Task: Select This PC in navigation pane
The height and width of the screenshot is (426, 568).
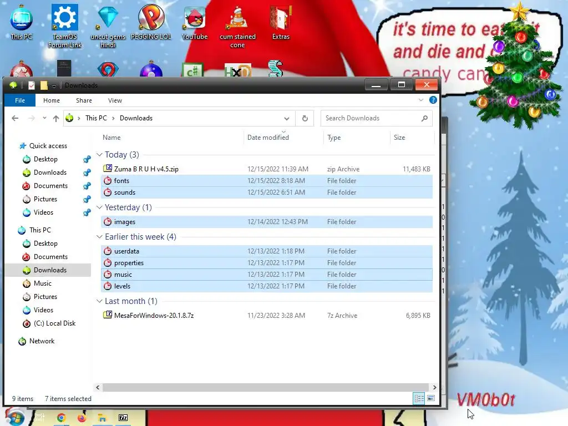Action: 40,230
